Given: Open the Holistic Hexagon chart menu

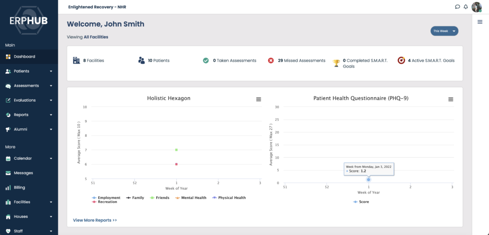Looking at the screenshot, I should pos(258,99).
